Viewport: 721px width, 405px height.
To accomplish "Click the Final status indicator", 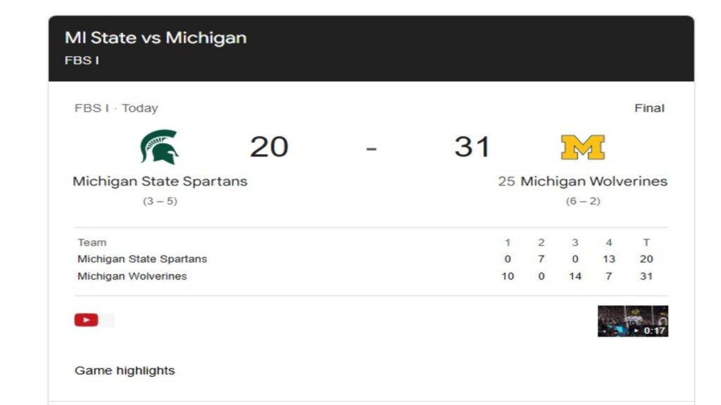I will point(649,108).
